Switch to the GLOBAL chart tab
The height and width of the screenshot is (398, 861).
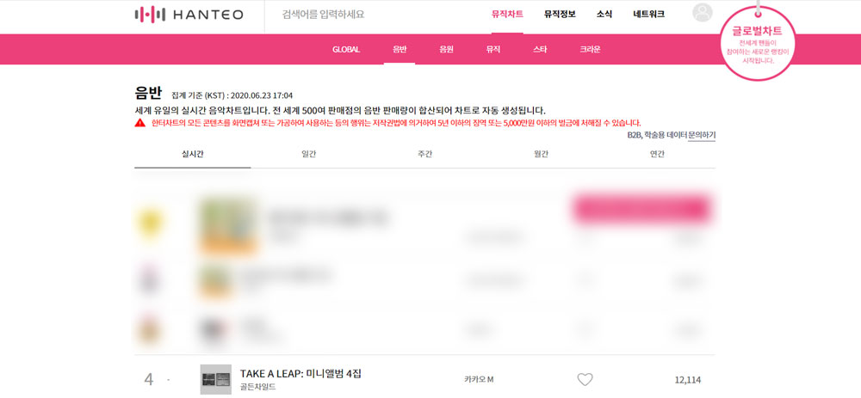click(x=346, y=49)
